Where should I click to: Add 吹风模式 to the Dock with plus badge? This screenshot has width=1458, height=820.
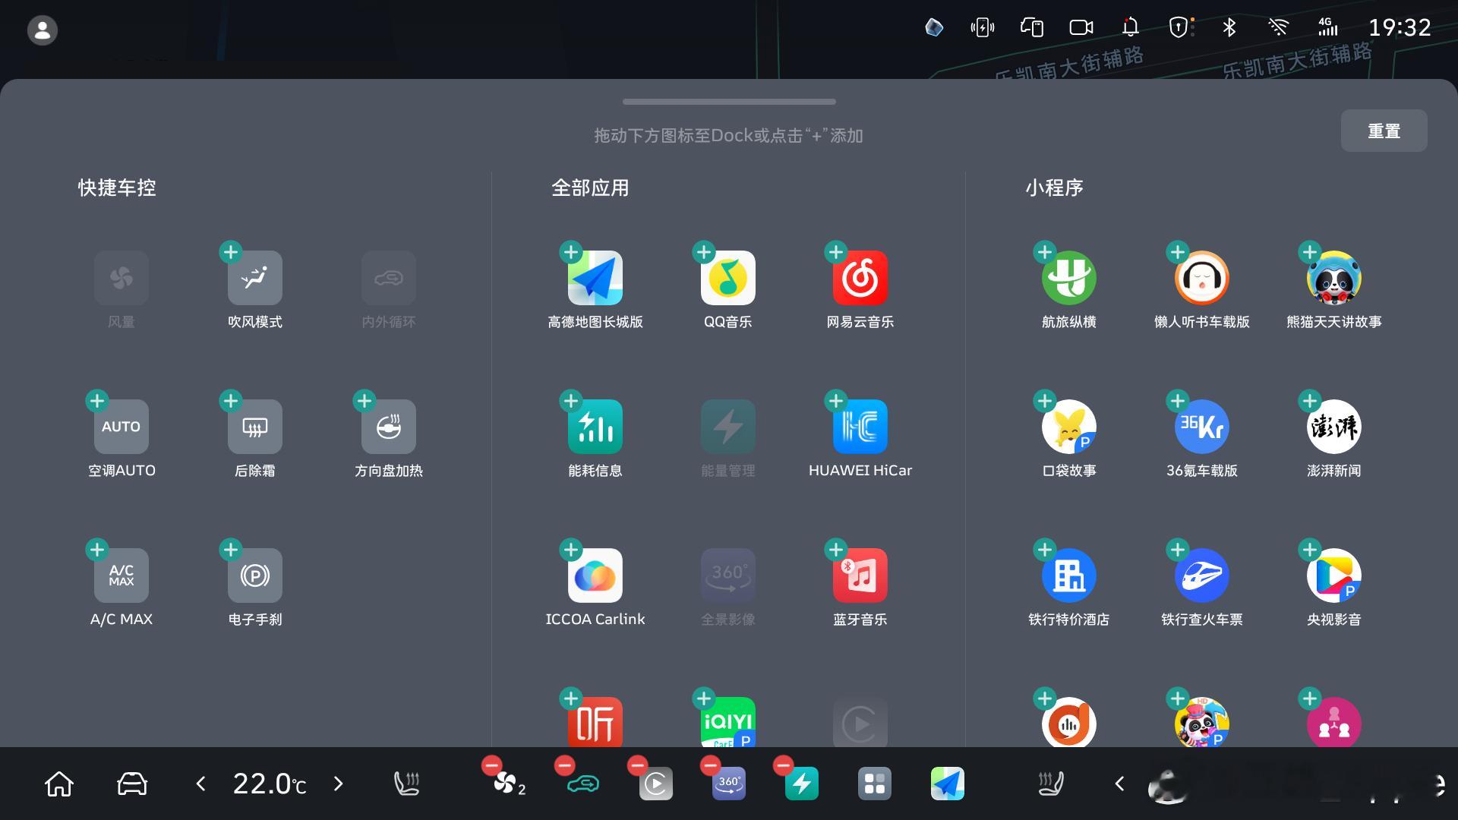(x=231, y=251)
